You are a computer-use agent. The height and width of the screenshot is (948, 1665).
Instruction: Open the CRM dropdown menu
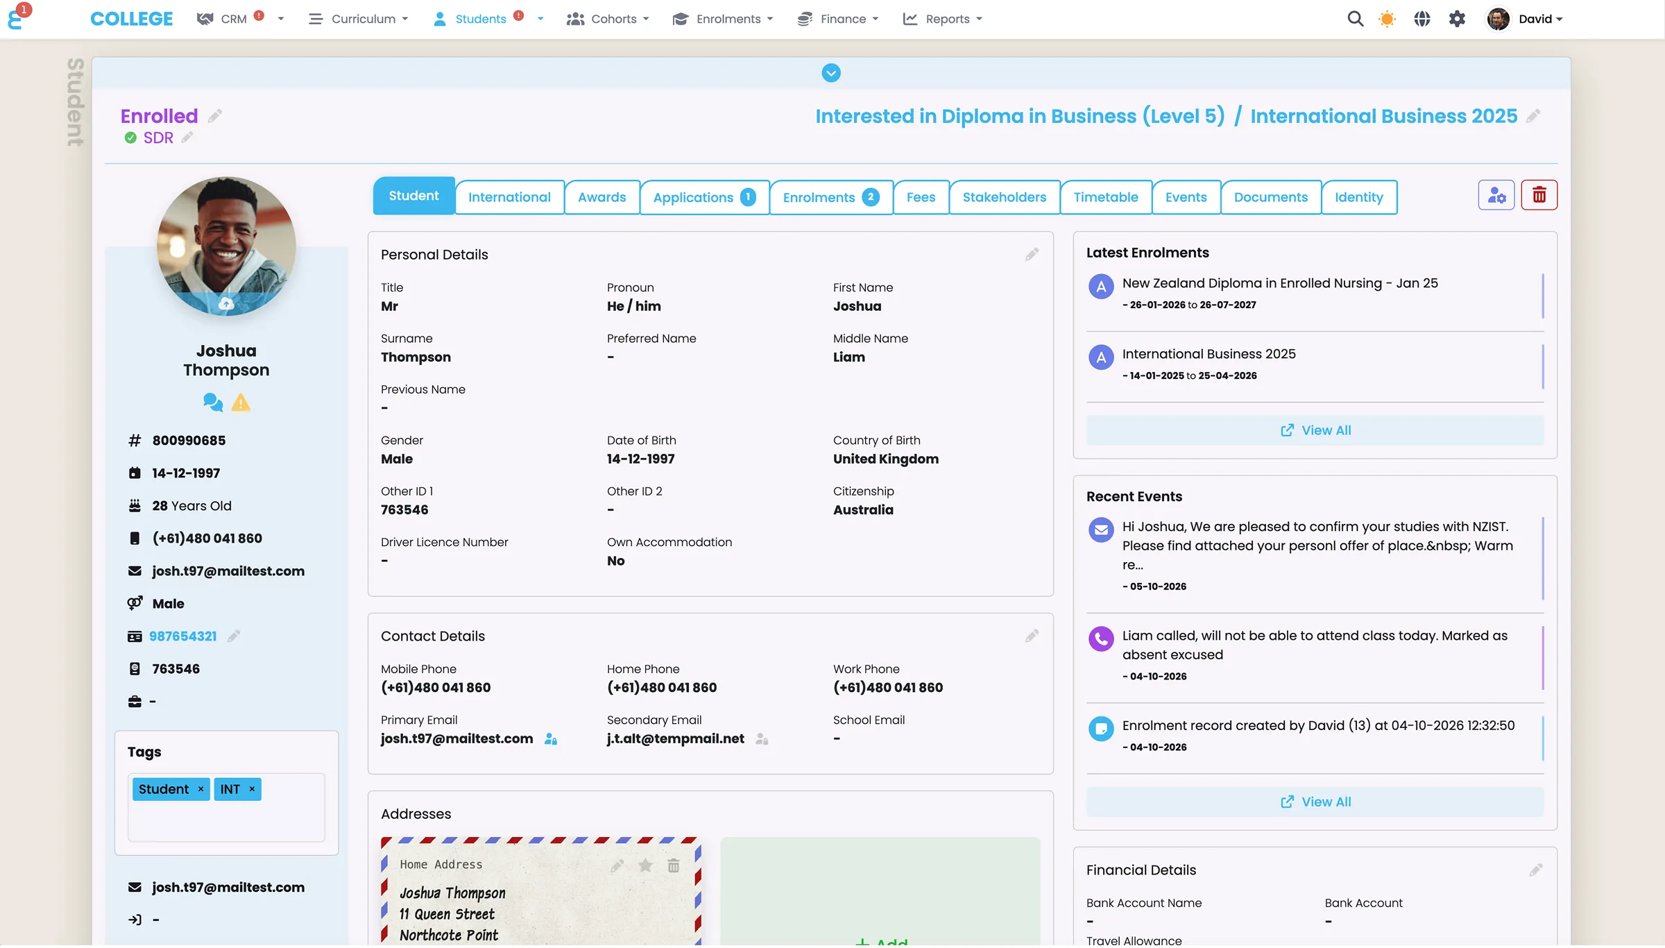(x=240, y=19)
